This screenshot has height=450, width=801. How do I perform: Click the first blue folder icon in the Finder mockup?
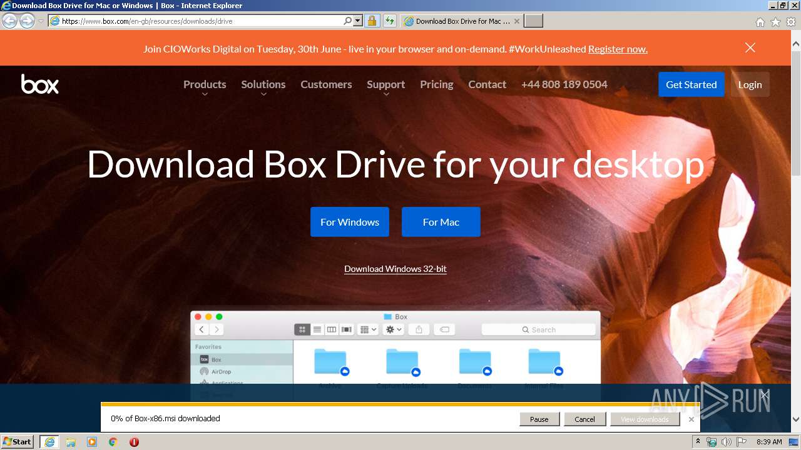(x=330, y=361)
